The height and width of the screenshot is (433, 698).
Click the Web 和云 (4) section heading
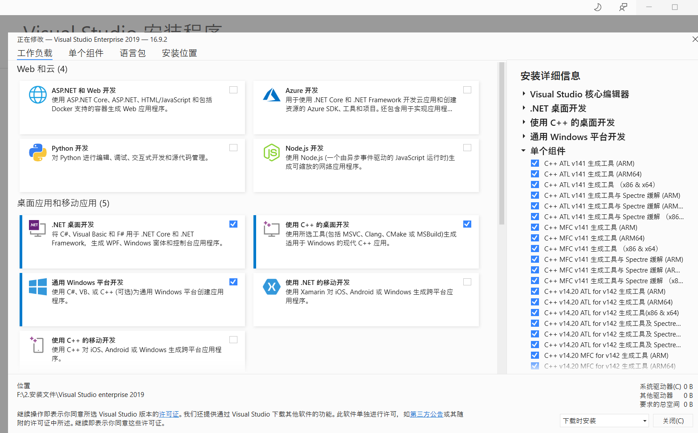tap(42, 69)
